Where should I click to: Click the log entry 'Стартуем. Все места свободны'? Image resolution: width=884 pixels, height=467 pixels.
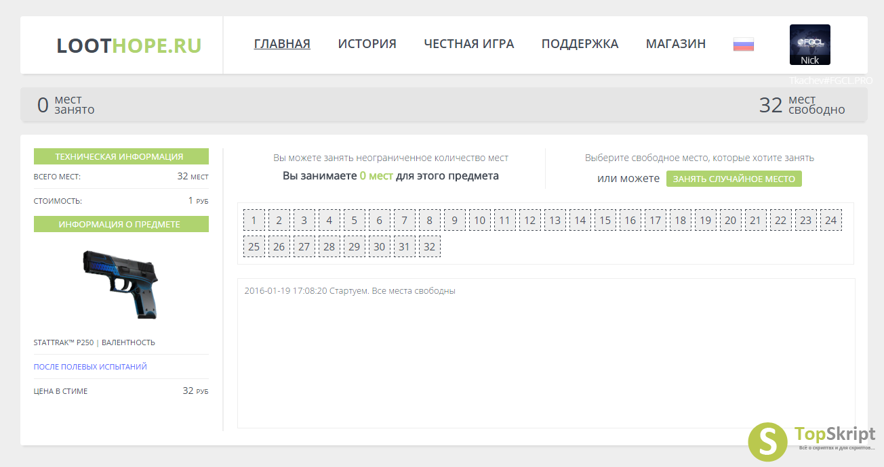point(350,291)
